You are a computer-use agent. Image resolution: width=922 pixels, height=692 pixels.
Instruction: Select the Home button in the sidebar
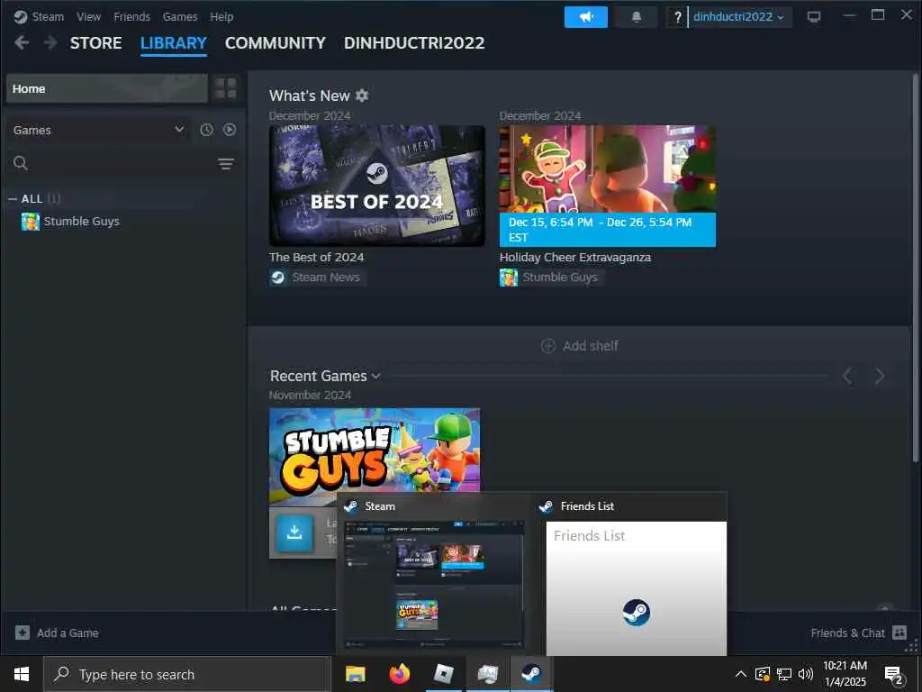[107, 88]
